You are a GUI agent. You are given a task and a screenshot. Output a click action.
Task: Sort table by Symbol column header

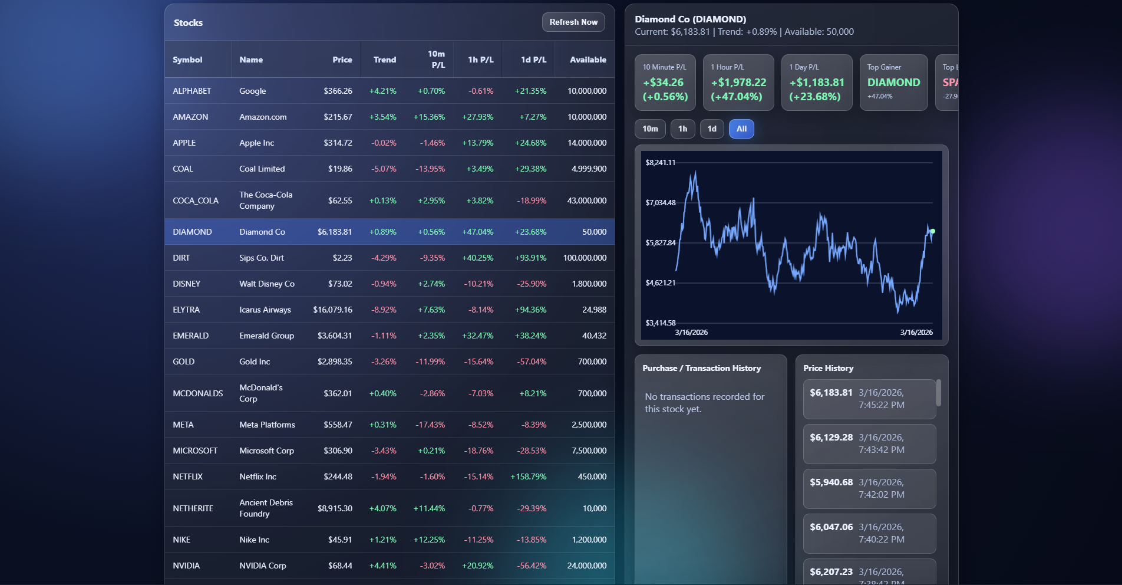click(187, 60)
